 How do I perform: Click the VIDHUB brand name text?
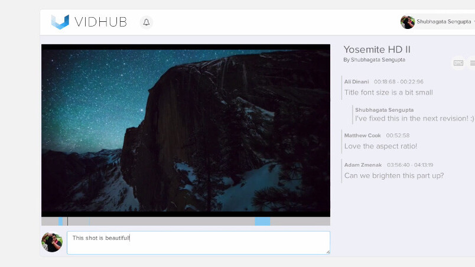coord(100,22)
